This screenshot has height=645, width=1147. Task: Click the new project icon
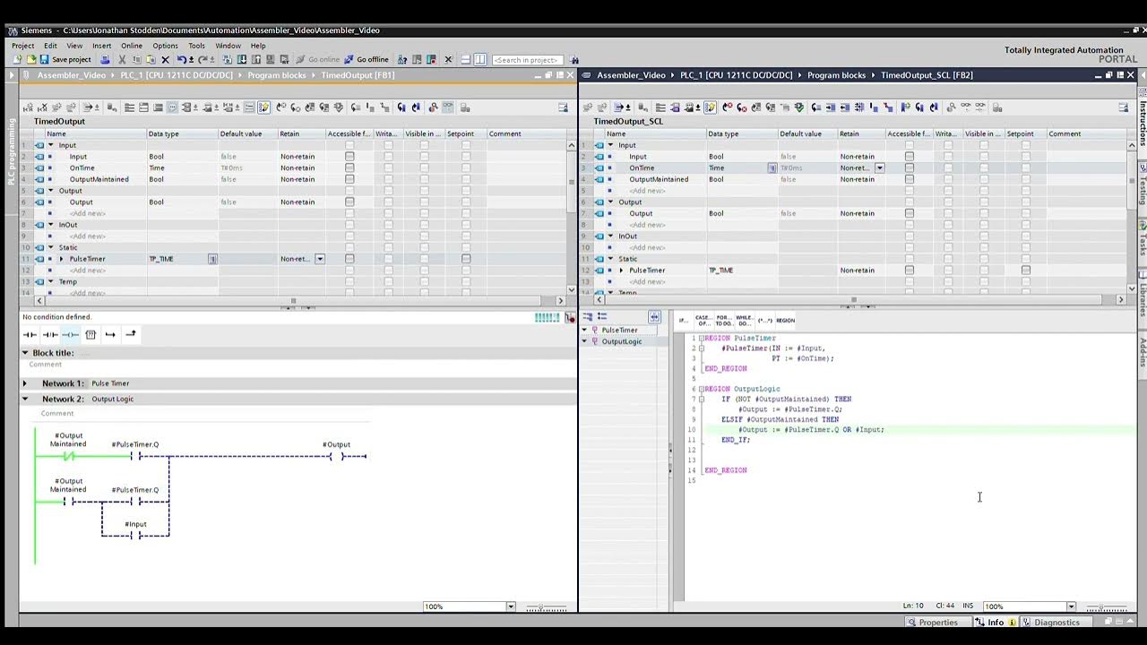click(x=17, y=59)
